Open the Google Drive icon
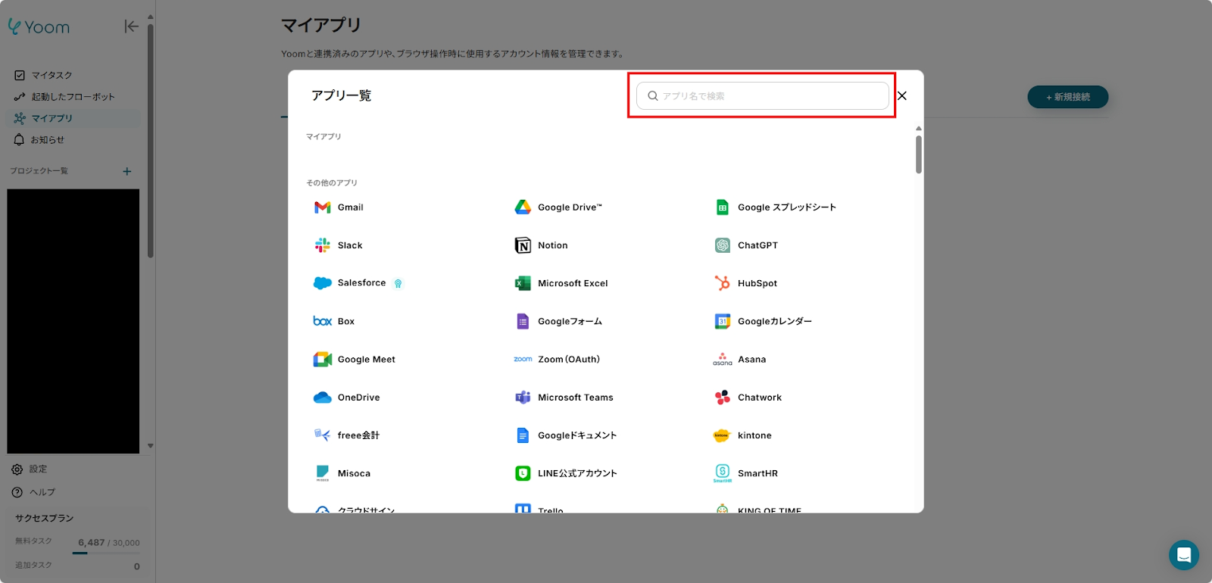The image size is (1212, 583). tap(523, 207)
